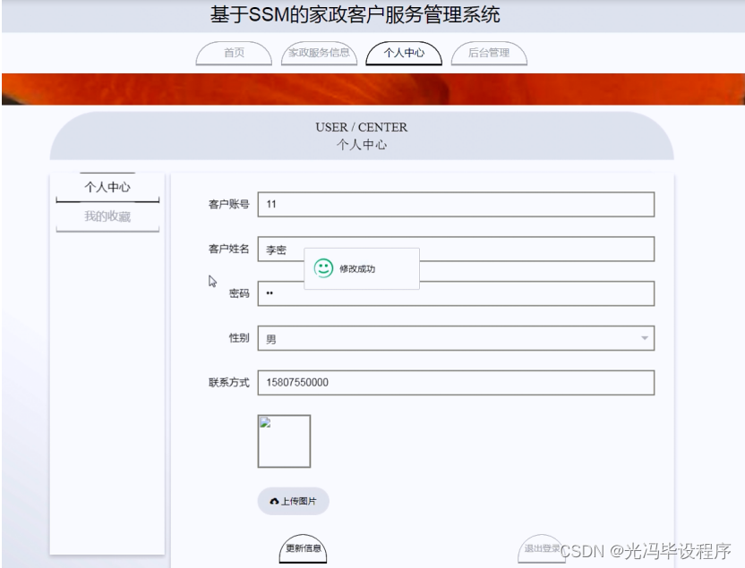Click the 客户账号 input field
The image size is (745, 568).
pyautogui.click(x=457, y=204)
